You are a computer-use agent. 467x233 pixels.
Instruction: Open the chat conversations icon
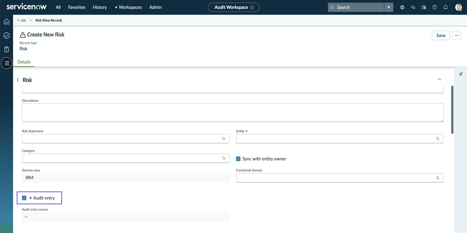coord(413,7)
